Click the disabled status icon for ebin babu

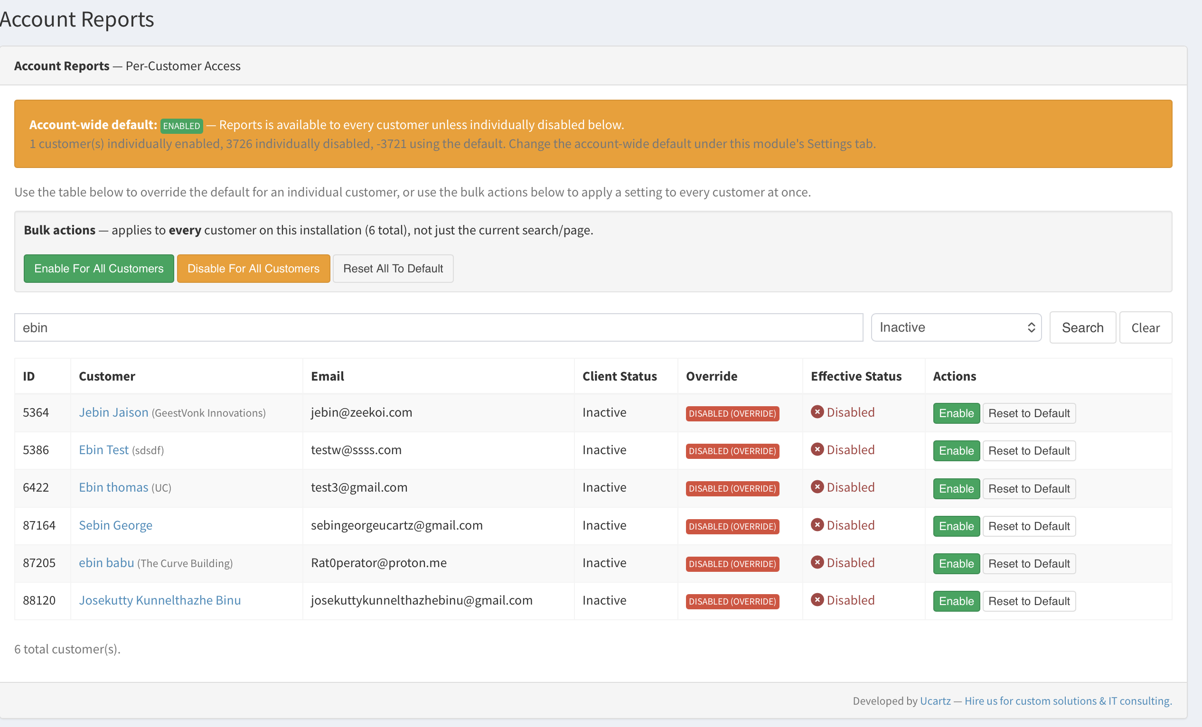coord(817,562)
